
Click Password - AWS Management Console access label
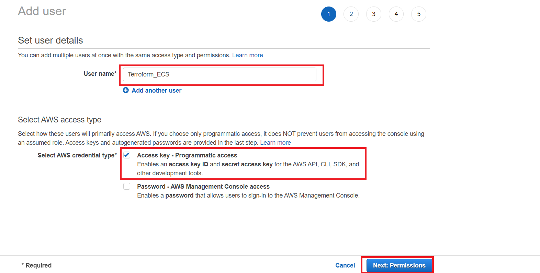203,187
